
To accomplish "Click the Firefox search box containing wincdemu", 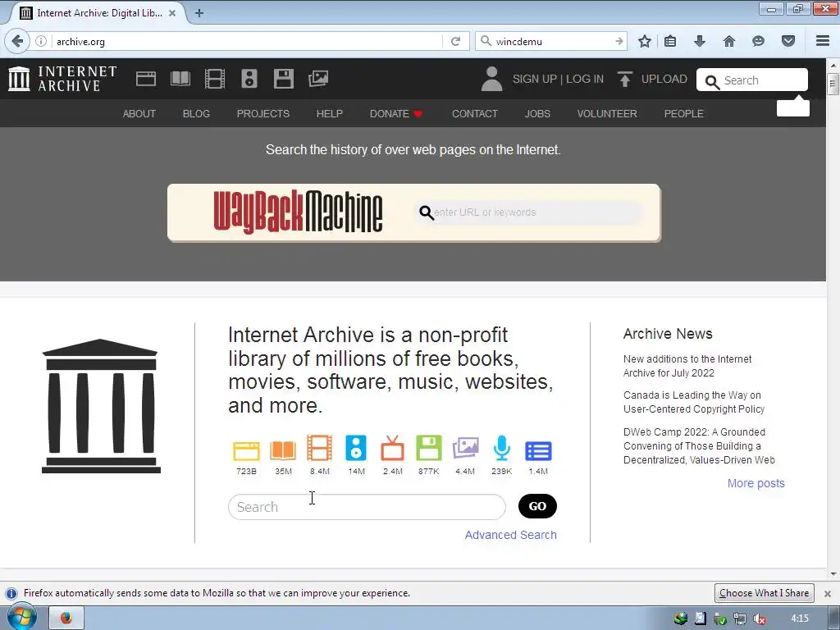I will (x=552, y=41).
